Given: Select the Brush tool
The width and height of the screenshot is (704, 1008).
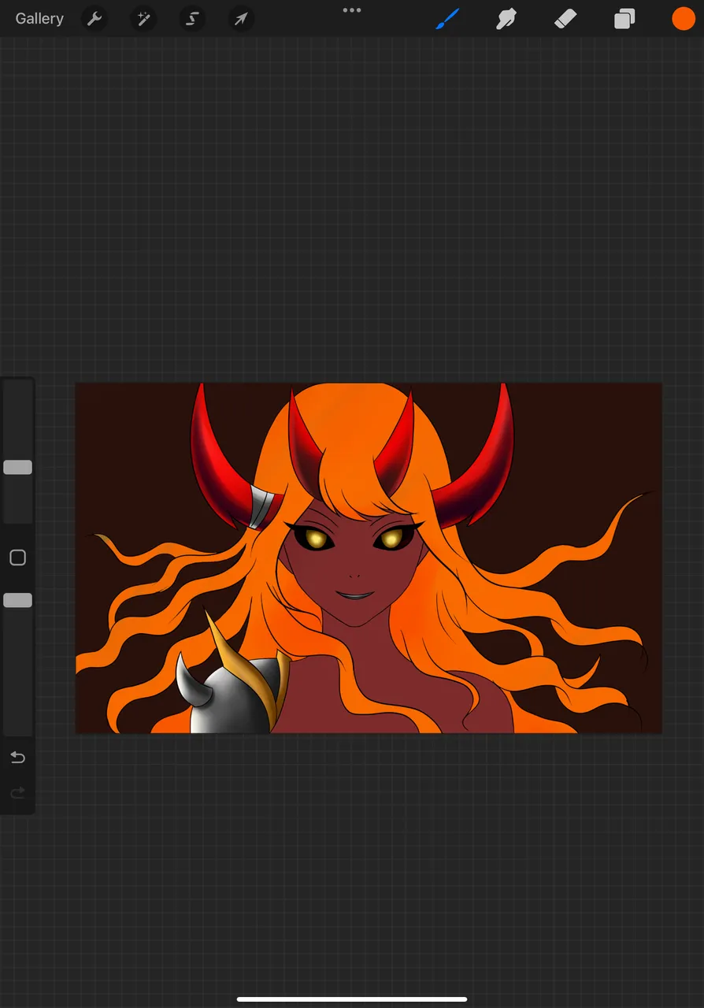Looking at the screenshot, I should (446, 19).
